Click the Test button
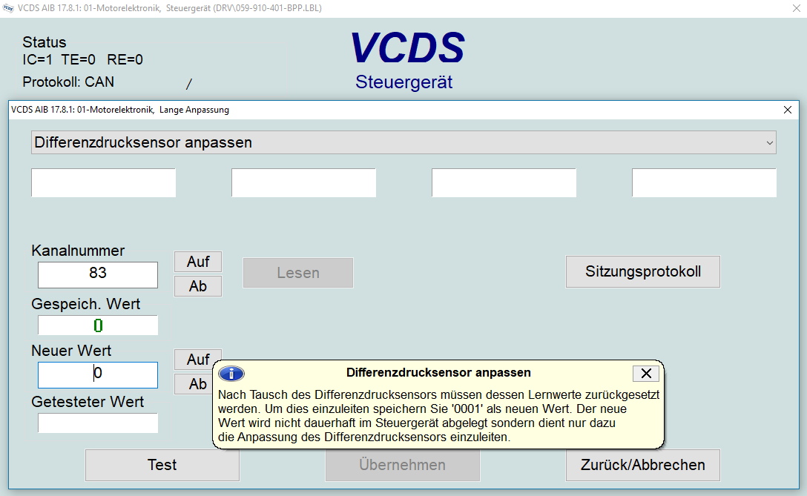 tap(162, 465)
